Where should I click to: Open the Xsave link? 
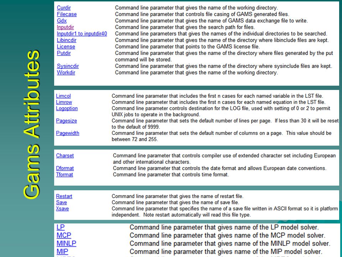click(62, 208)
